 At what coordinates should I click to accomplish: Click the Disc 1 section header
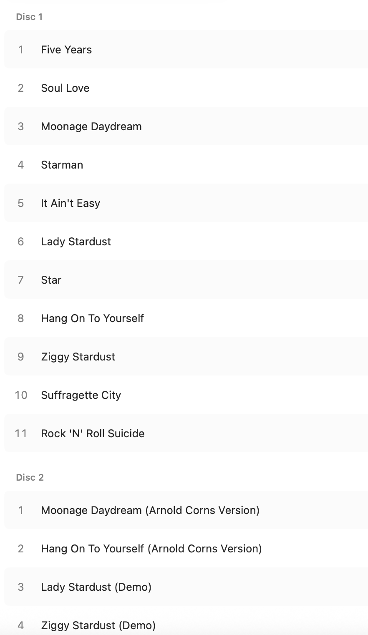pyautogui.click(x=29, y=17)
